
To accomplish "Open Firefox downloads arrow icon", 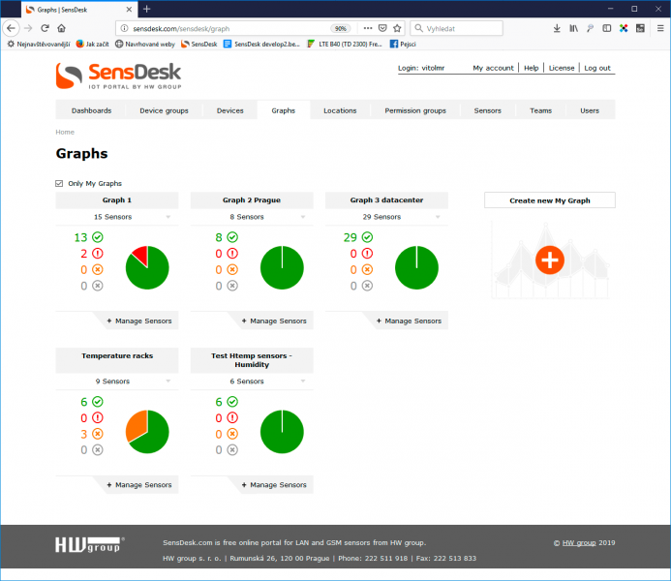I will pyautogui.click(x=557, y=28).
